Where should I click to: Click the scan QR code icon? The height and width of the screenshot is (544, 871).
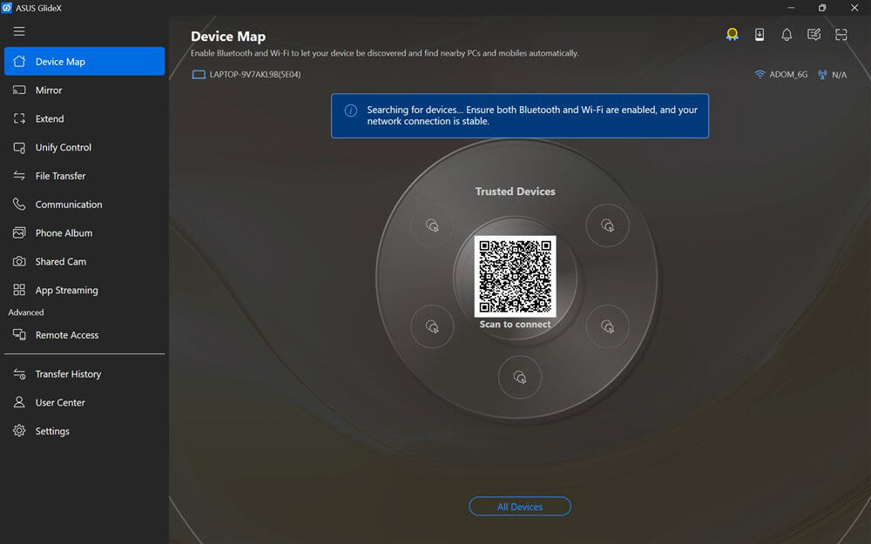pyautogui.click(x=841, y=35)
